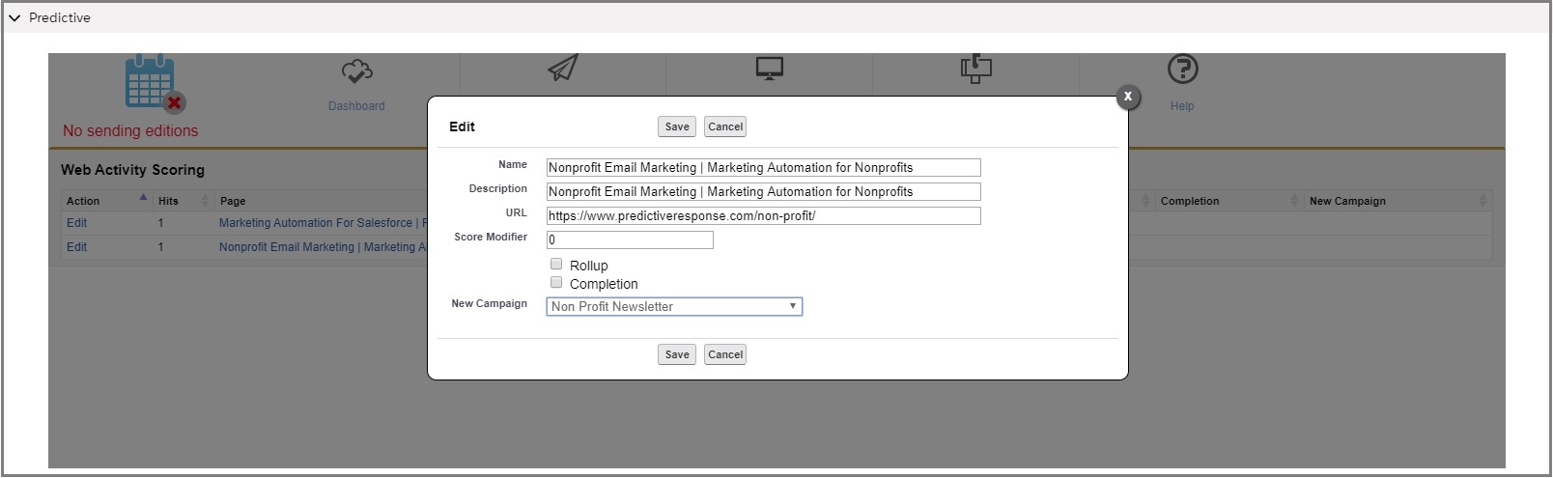The image size is (1553, 478).
Task: Sort by the Completion column header
Action: point(1190,201)
